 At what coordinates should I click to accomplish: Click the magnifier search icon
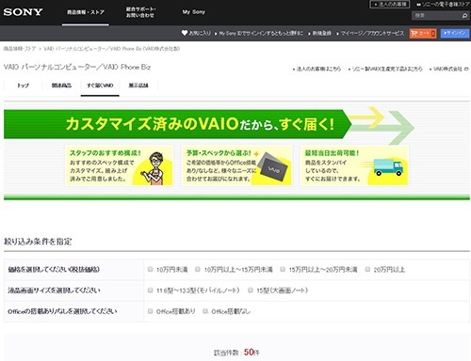[465, 15]
